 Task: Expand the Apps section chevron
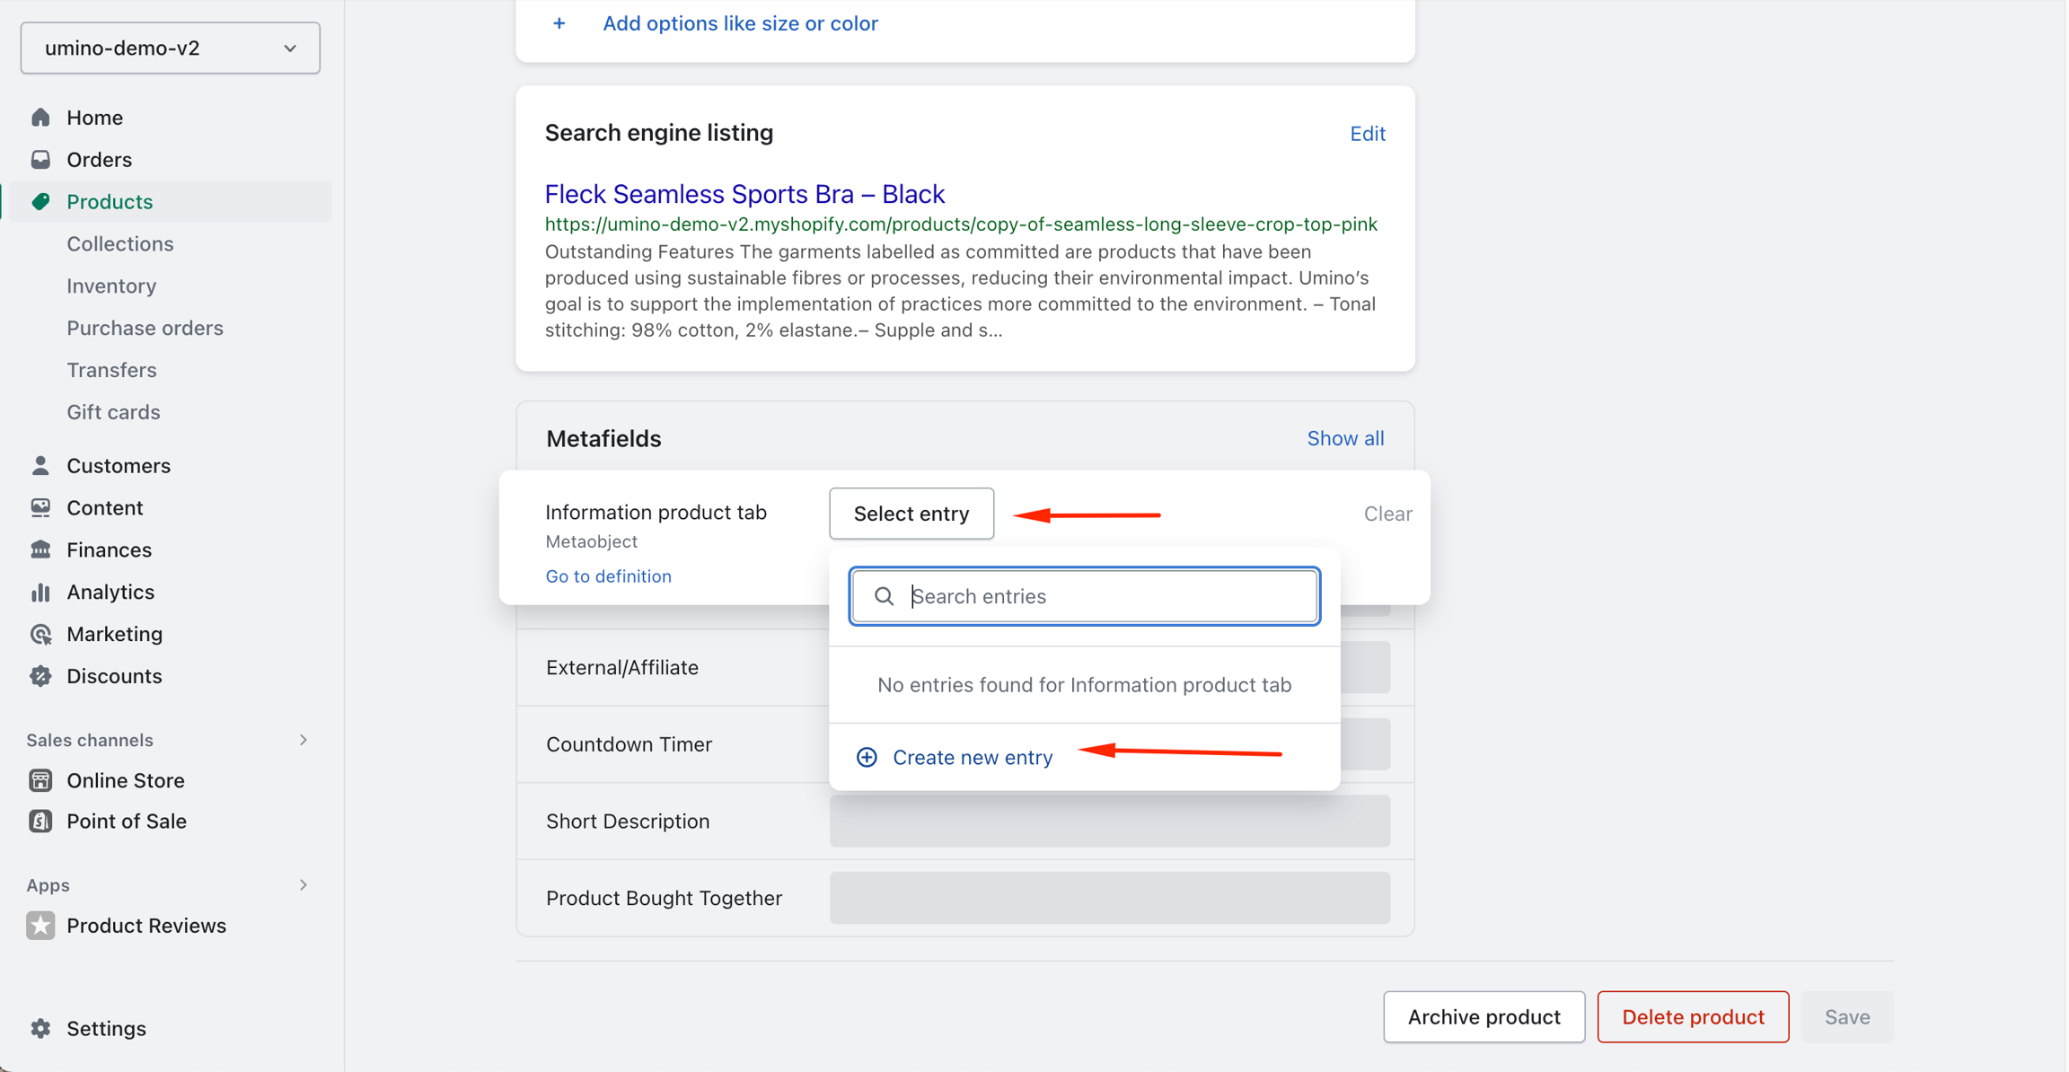tap(304, 885)
